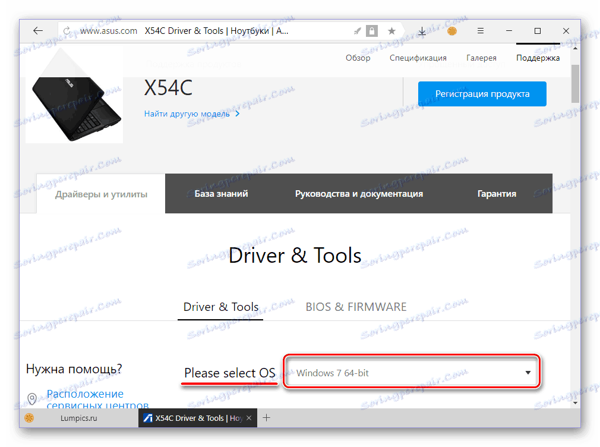Switch to the Гарантия tab

497,194
